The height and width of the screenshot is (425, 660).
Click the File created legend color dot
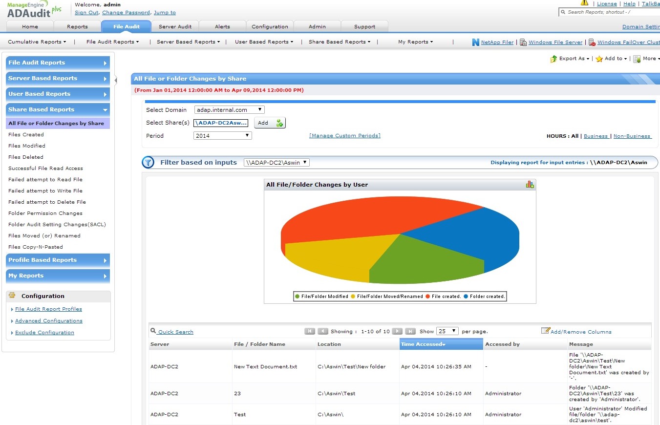coord(427,297)
